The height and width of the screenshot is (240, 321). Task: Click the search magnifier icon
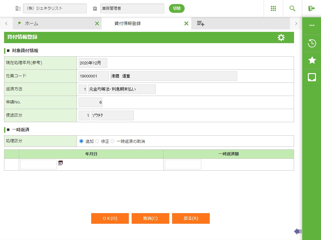coord(292,8)
